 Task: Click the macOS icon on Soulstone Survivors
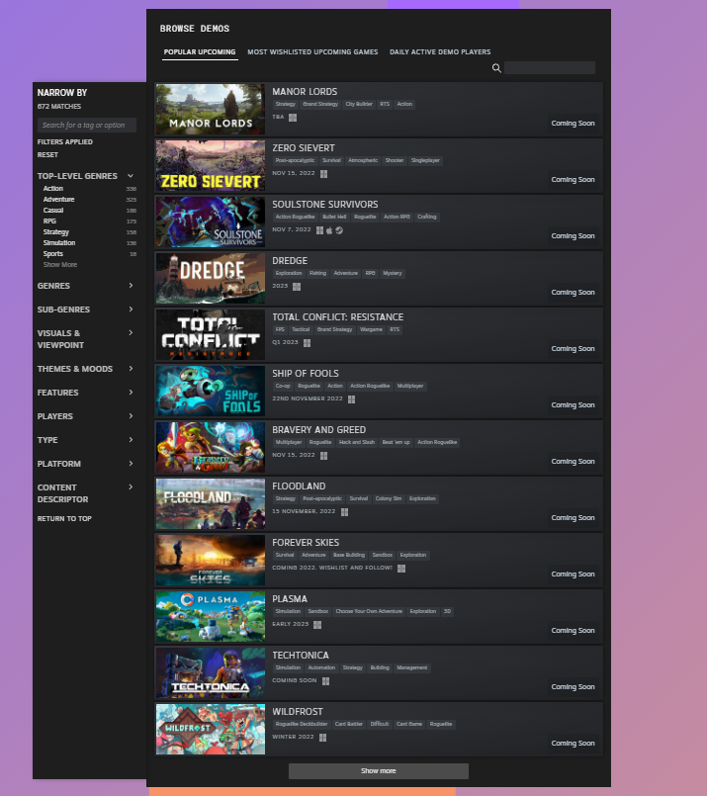click(x=329, y=229)
